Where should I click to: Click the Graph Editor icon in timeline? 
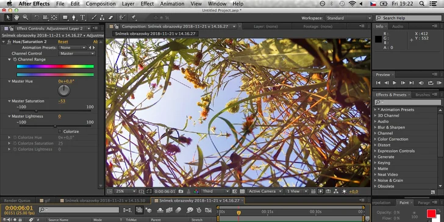(208, 210)
